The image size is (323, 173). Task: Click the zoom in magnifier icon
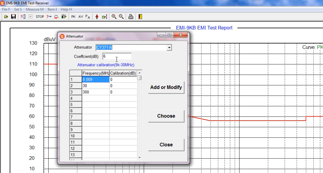114,17
